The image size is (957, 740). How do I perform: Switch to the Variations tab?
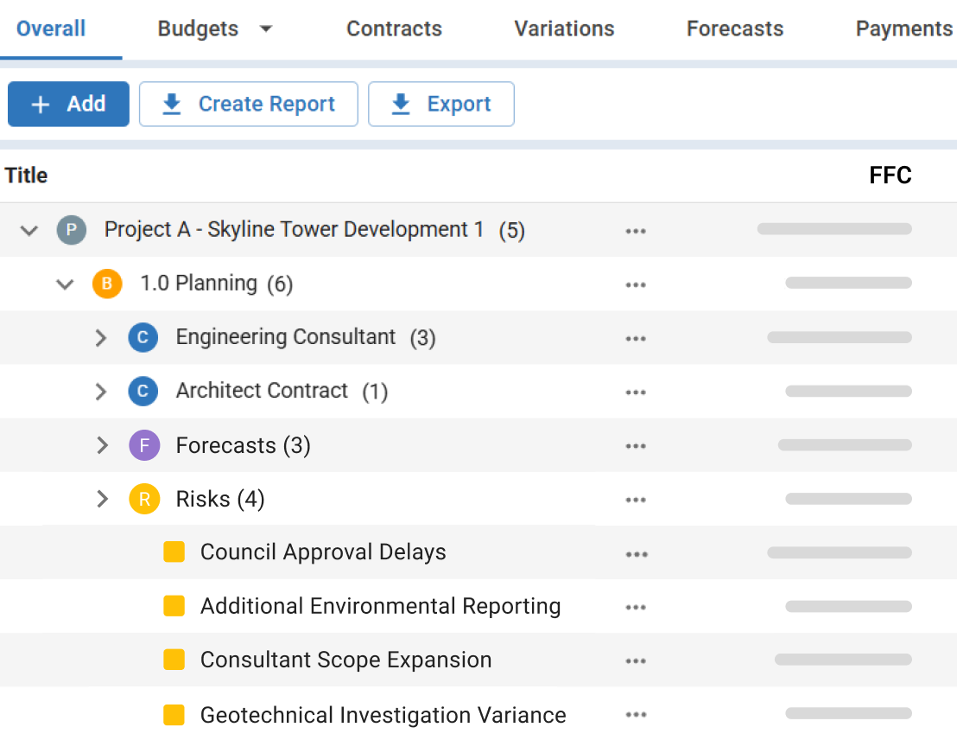tap(564, 28)
